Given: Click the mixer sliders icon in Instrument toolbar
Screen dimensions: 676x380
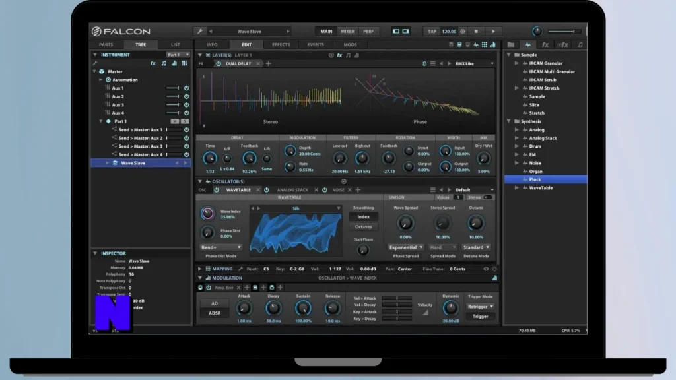Looking at the screenshot, I should pyautogui.click(x=185, y=63).
